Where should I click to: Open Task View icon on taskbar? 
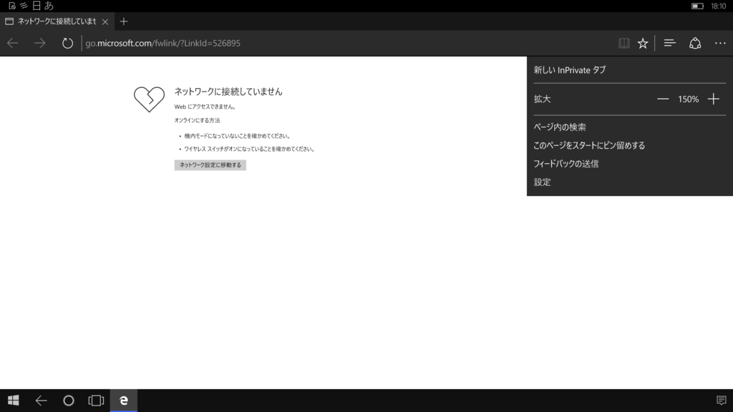[96, 401]
